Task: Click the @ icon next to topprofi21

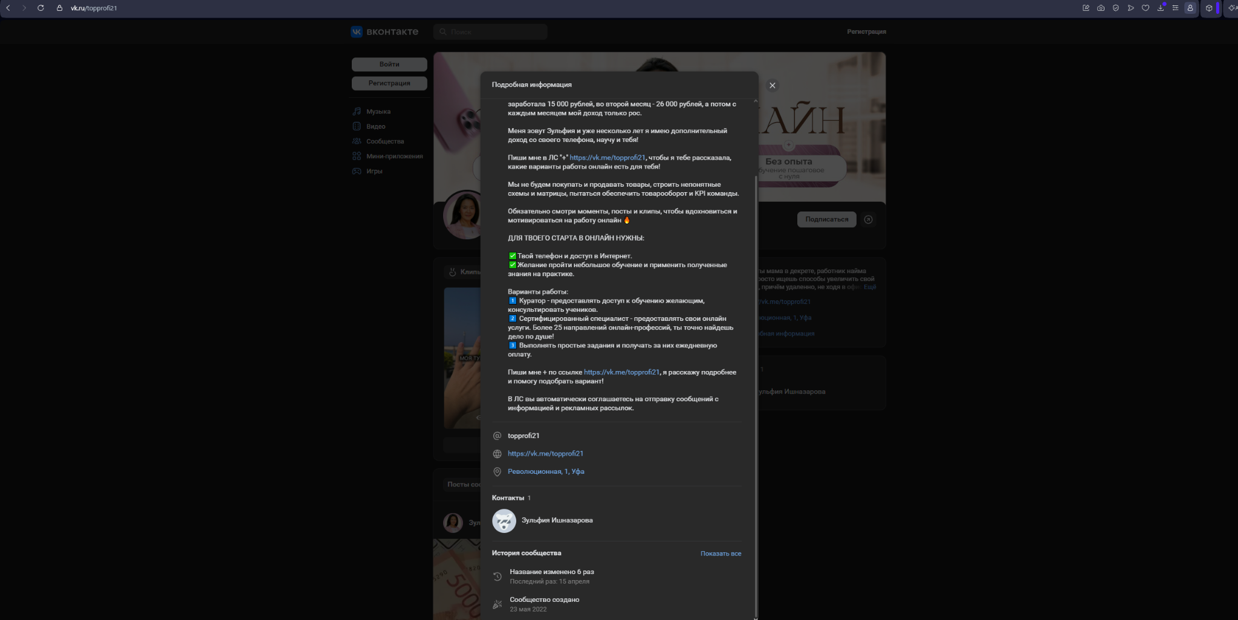Action: tap(497, 436)
